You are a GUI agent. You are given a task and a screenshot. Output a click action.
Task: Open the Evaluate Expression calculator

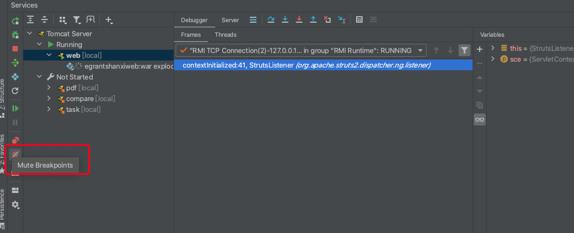359,20
